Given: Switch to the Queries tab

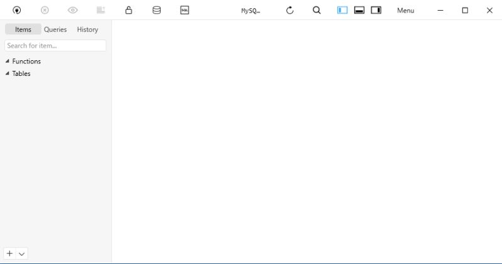Looking at the screenshot, I should 55,29.
